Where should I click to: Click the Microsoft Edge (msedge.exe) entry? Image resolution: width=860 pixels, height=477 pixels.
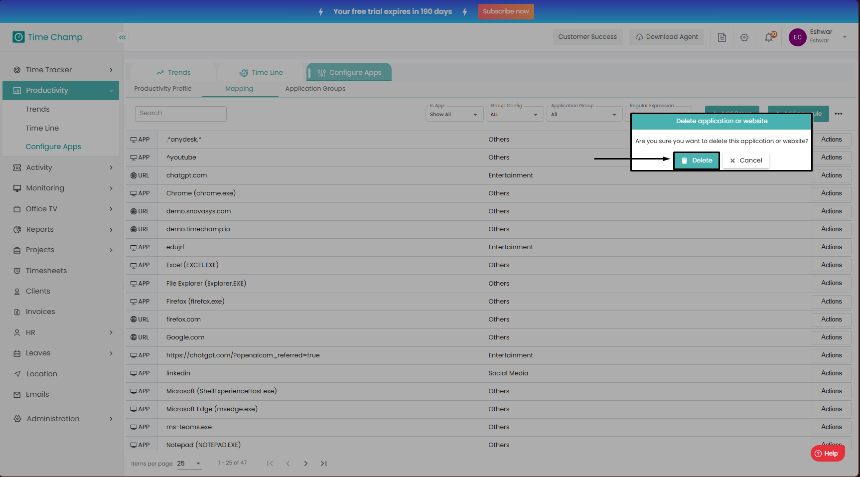pyautogui.click(x=212, y=409)
